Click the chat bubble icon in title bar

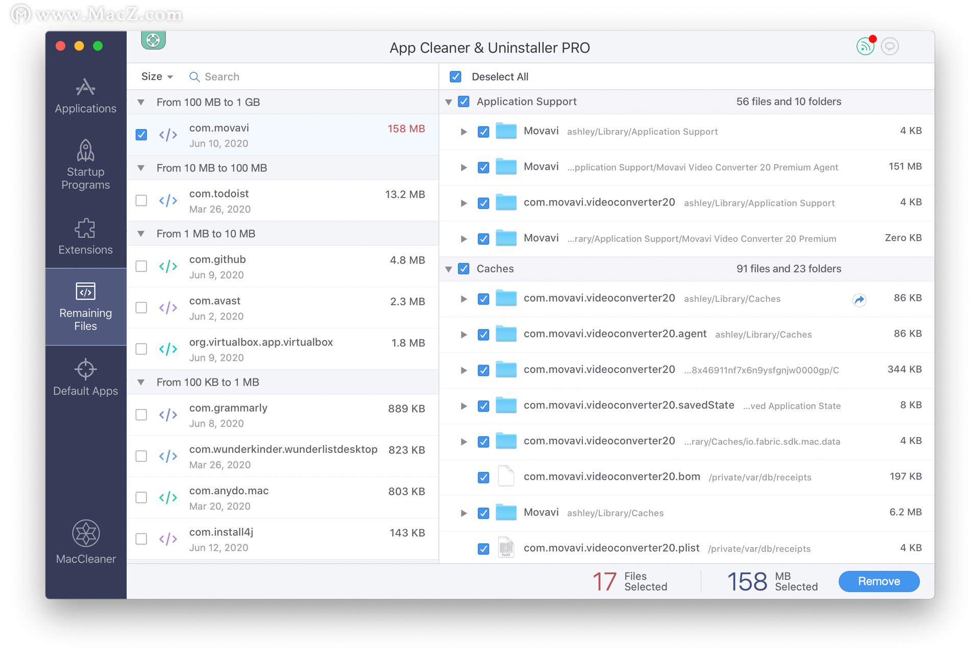(890, 46)
